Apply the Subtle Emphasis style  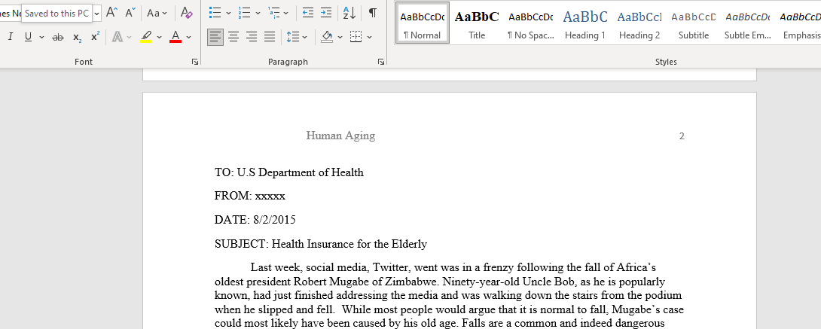pyautogui.click(x=747, y=23)
